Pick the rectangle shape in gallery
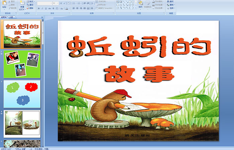 point(130,2)
